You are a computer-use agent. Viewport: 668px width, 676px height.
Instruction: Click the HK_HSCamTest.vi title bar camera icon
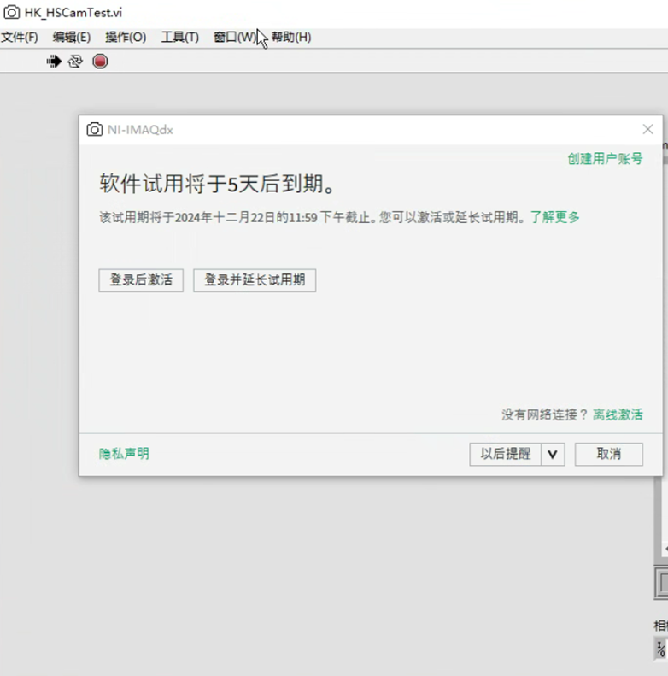tap(12, 12)
